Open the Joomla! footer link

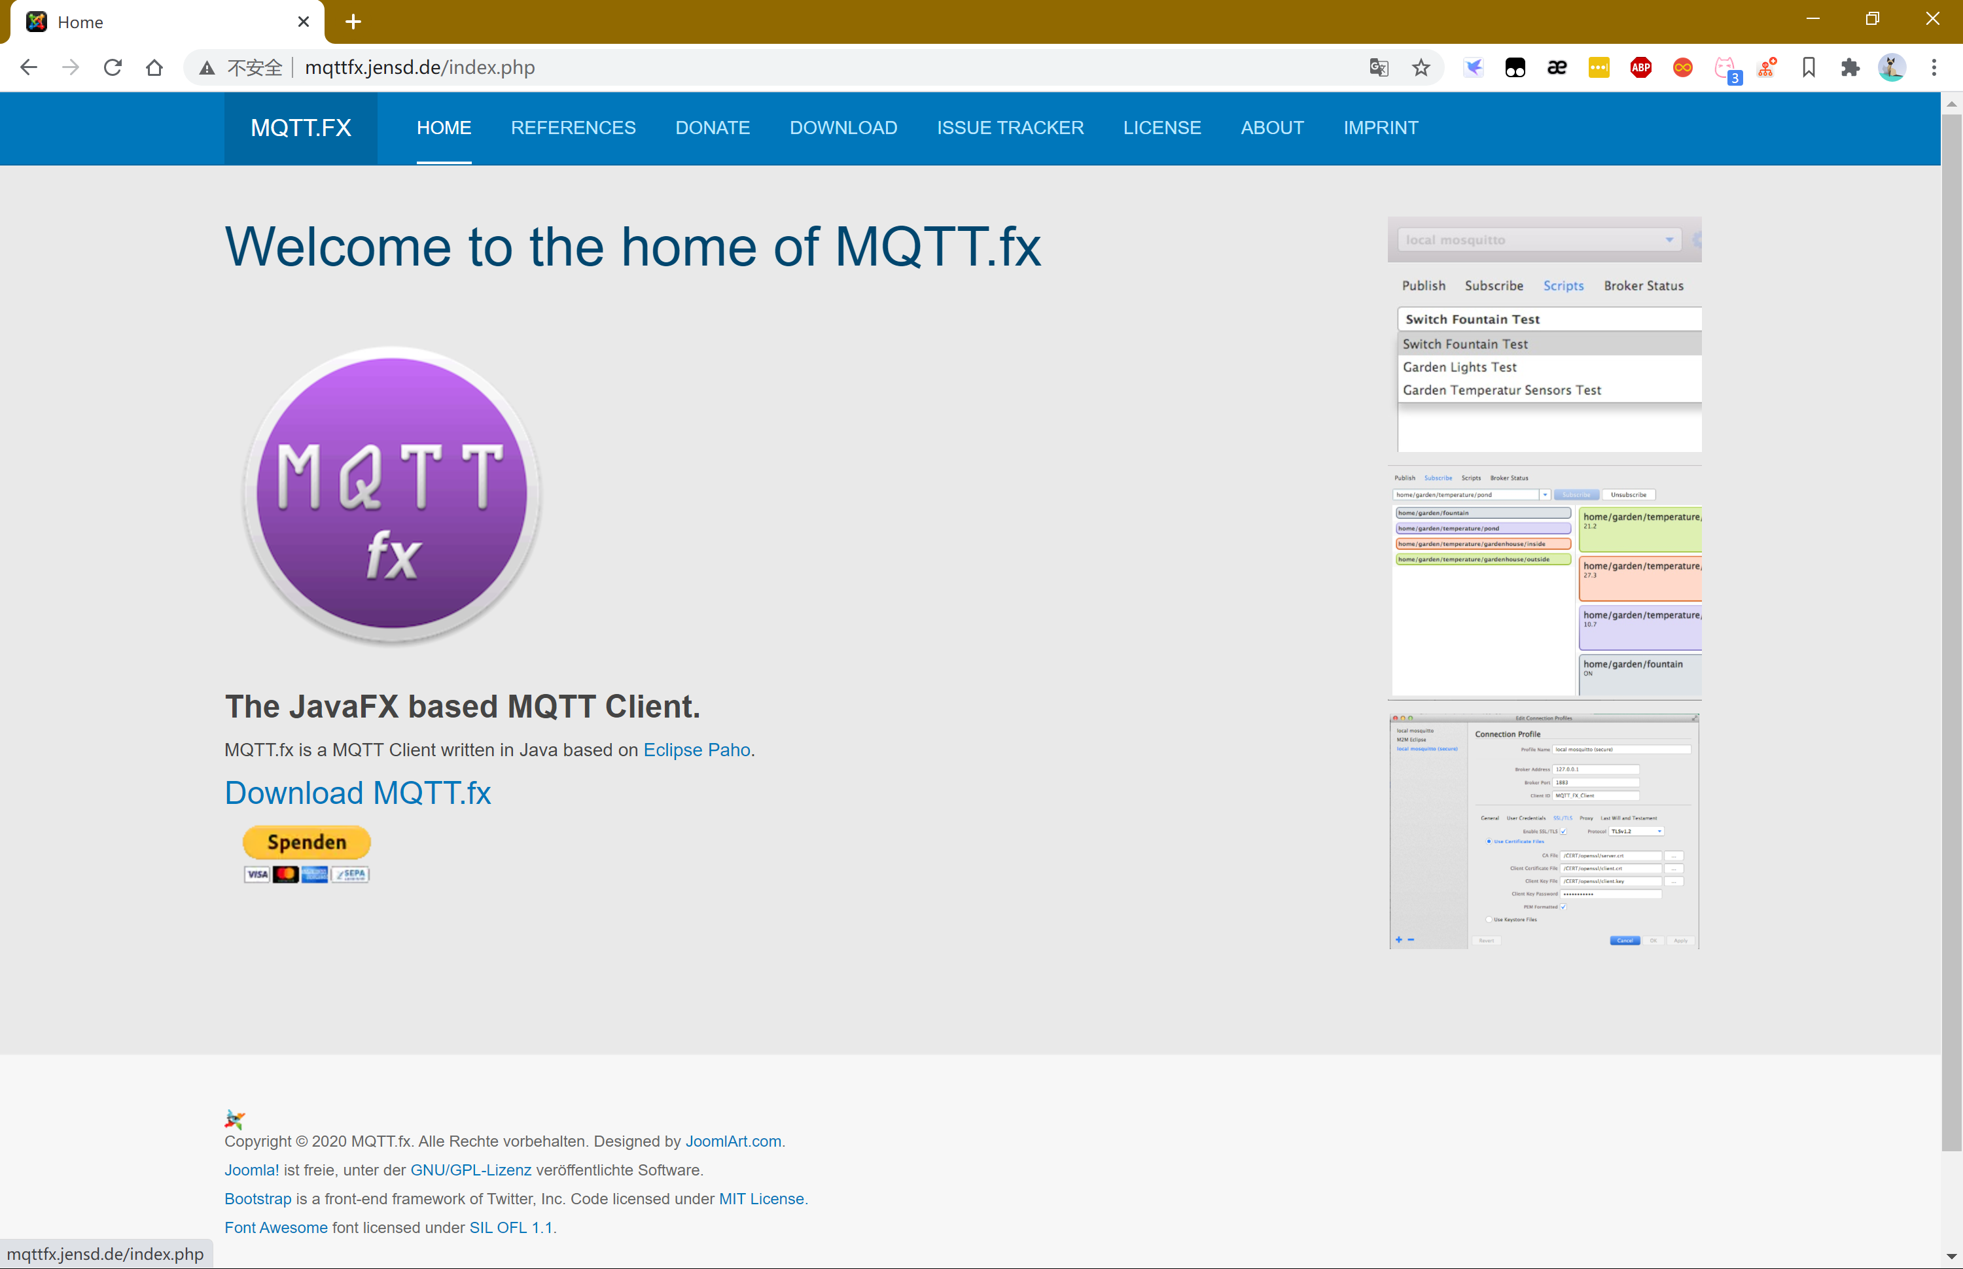[252, 1170]
